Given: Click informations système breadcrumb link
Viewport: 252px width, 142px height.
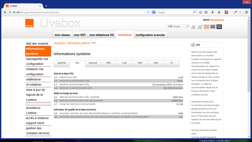Looking at the screenshot, I should pyautogui.click(x=78, y=43).
